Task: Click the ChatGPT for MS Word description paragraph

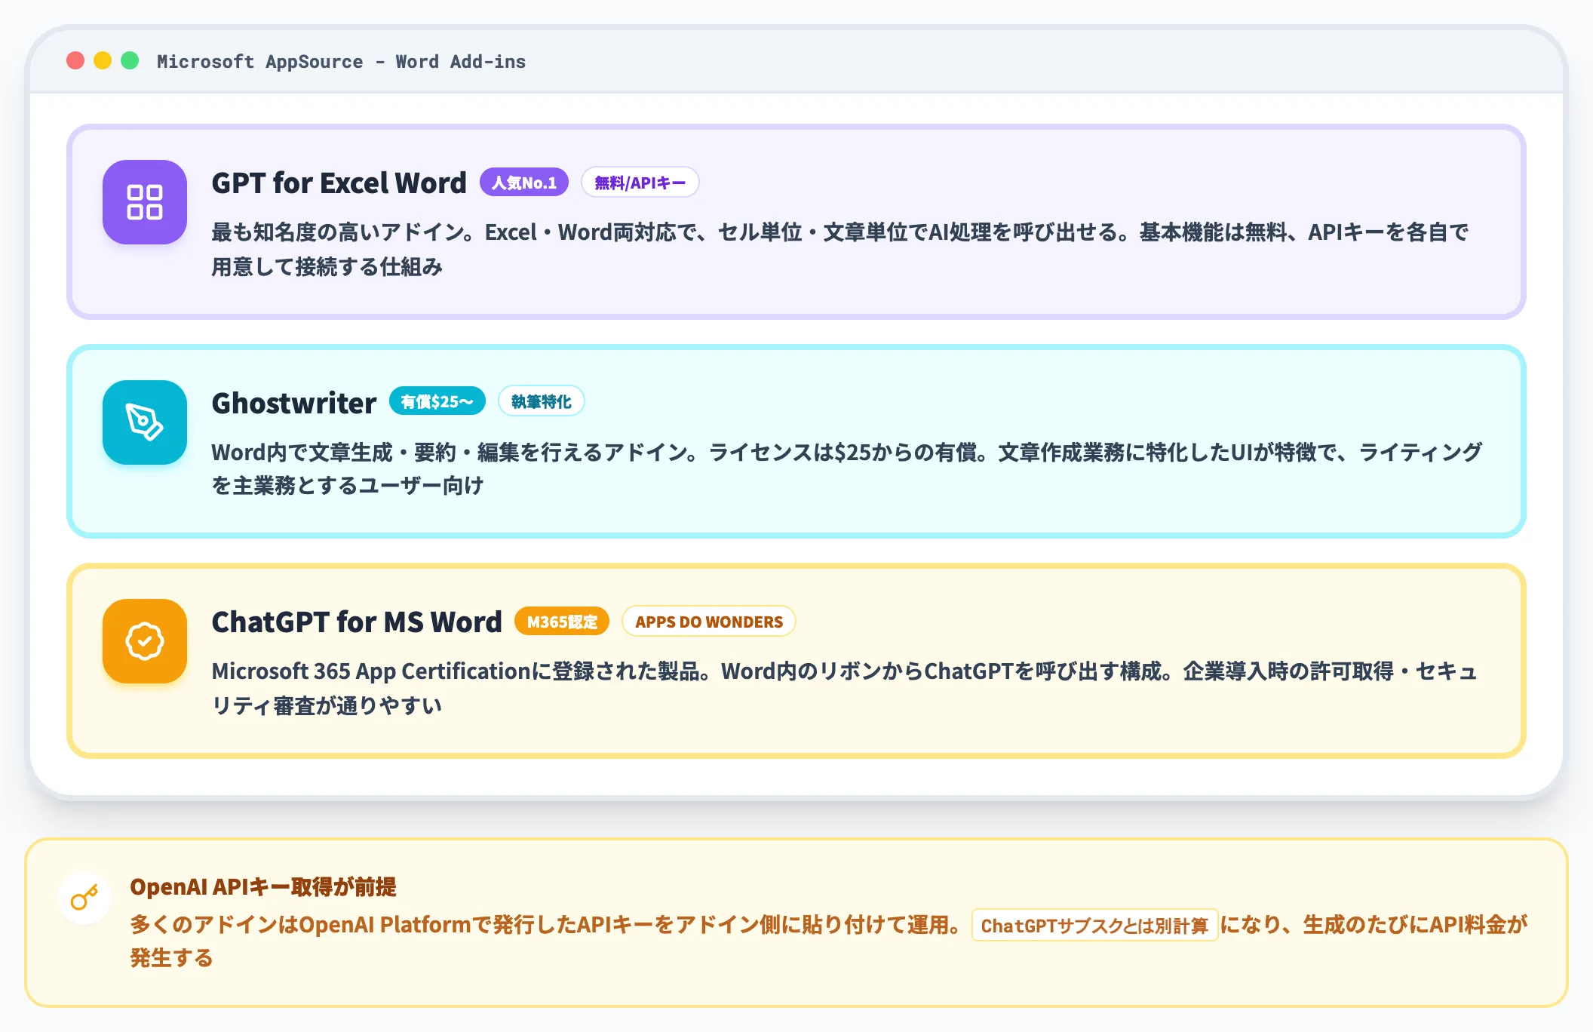Action: (x=844, y=688)
